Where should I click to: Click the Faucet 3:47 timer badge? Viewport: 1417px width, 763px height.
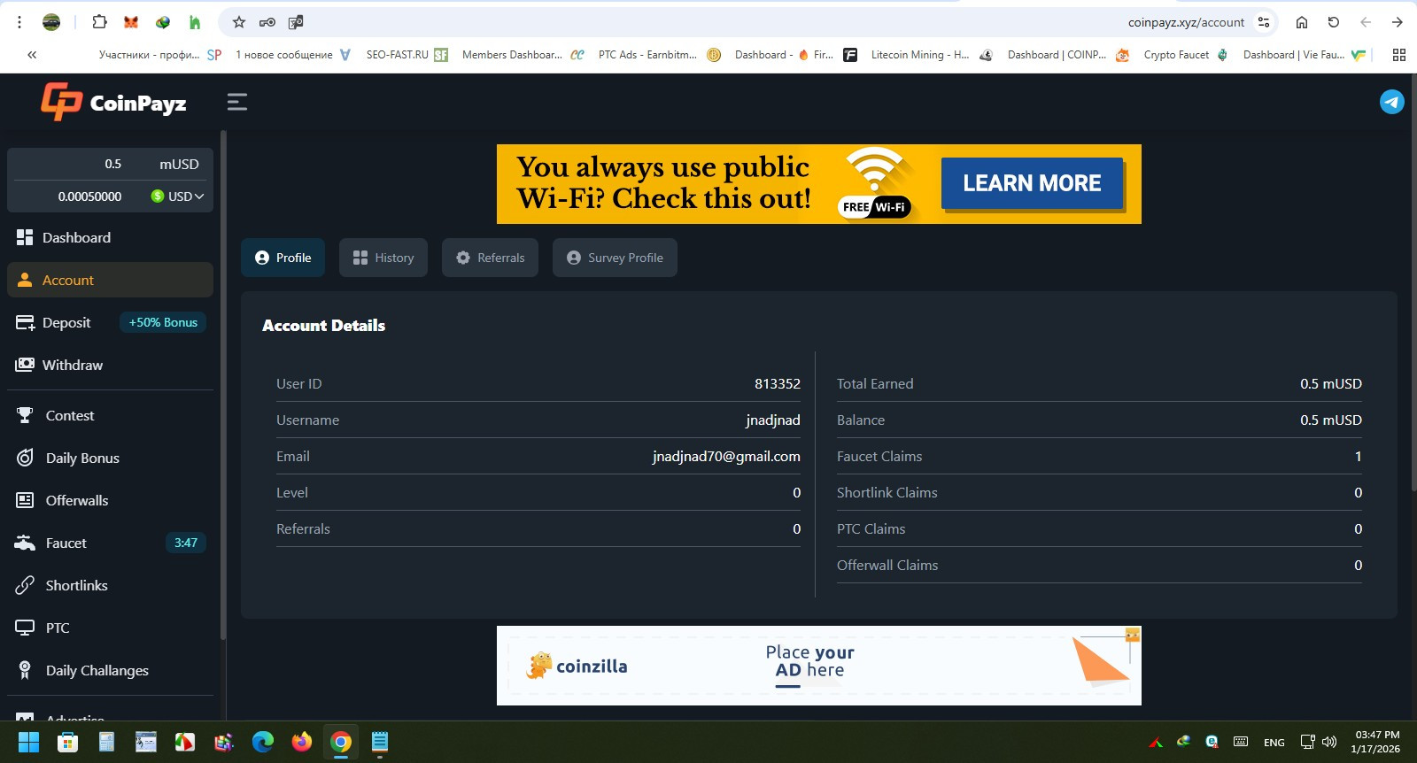click(x=186, y=543)
